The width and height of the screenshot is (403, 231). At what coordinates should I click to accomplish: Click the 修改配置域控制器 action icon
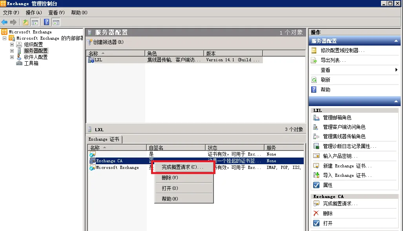point(314,50)
